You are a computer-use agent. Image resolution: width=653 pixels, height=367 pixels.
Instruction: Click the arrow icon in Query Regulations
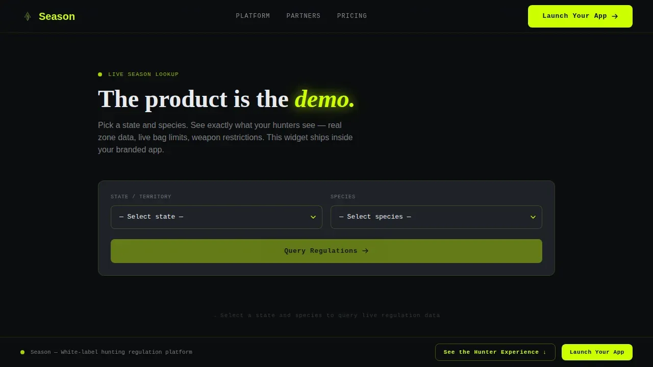(x=365, y=251)
